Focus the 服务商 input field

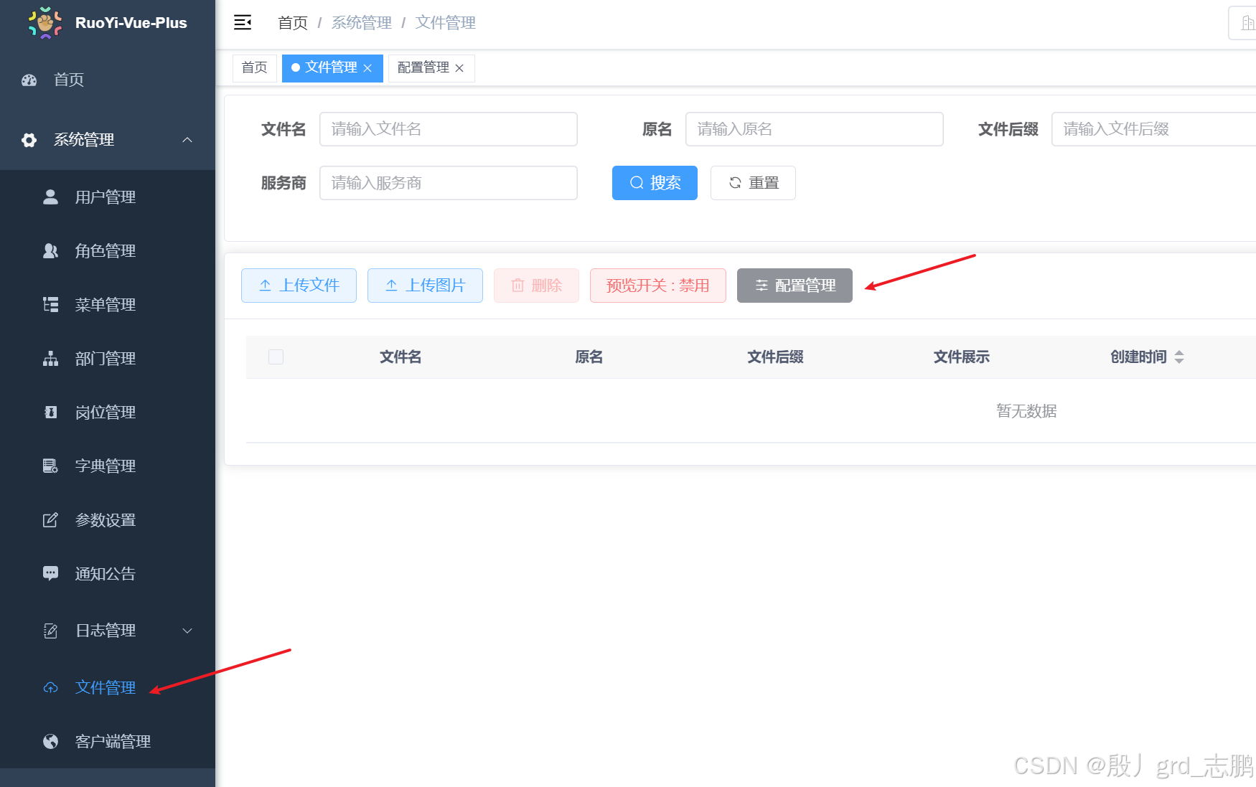(x=449, y=183)
